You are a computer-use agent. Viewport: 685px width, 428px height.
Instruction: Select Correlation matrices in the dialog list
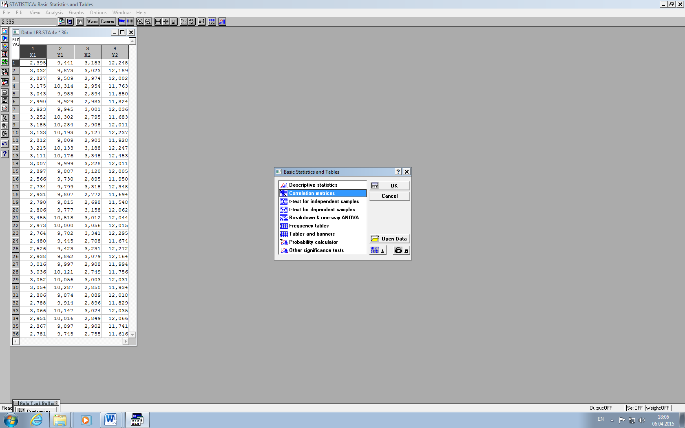pyautogui.click(x=323, y=193)
